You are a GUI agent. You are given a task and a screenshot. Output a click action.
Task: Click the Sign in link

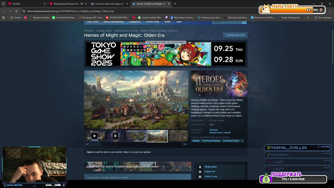90,152
